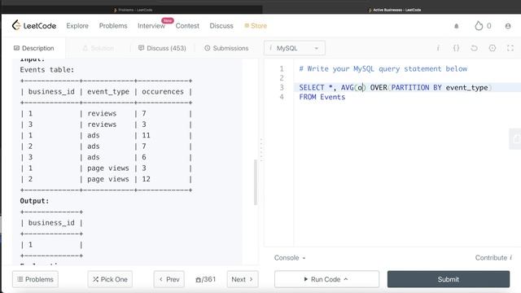Viewport: 521px width, 293px height.
Task: Click the locked Solution tab
Action: pyautogui.click(x=98, y=48)
